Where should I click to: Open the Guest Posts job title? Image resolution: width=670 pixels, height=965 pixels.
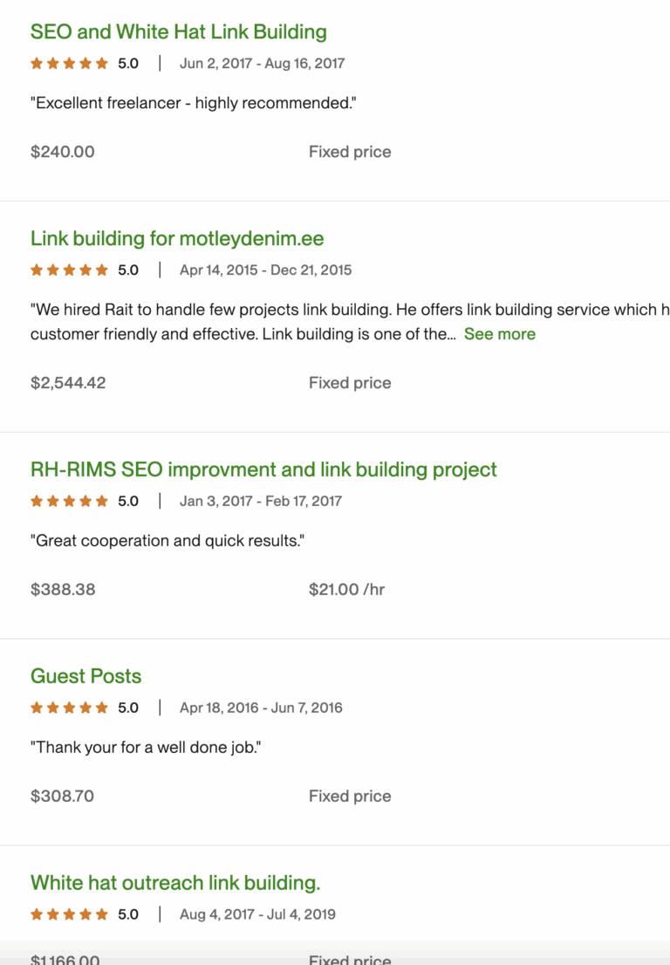(85, 676)
